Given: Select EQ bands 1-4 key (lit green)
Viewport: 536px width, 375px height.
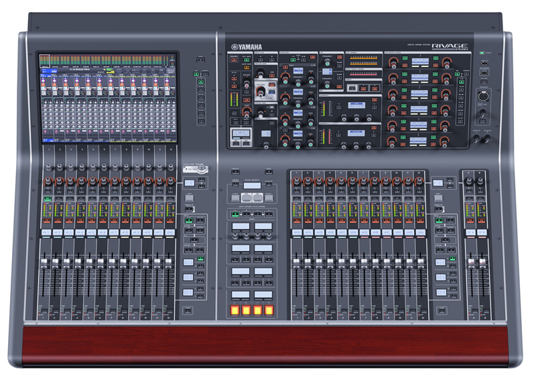Looking at the screenshot, I should tap(293, 60).
